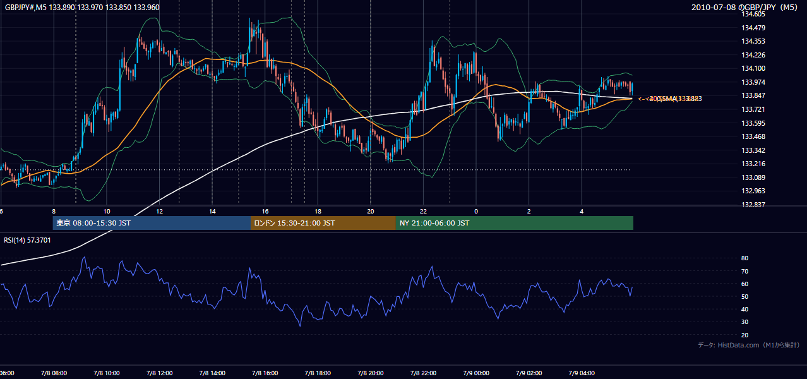Click the RSI scale value 30
Viewport: 807px width, 379px height.
point(745,322)
